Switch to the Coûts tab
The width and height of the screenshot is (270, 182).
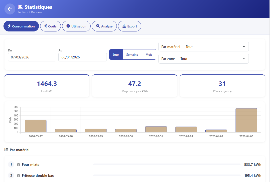(x=50, y=26)
